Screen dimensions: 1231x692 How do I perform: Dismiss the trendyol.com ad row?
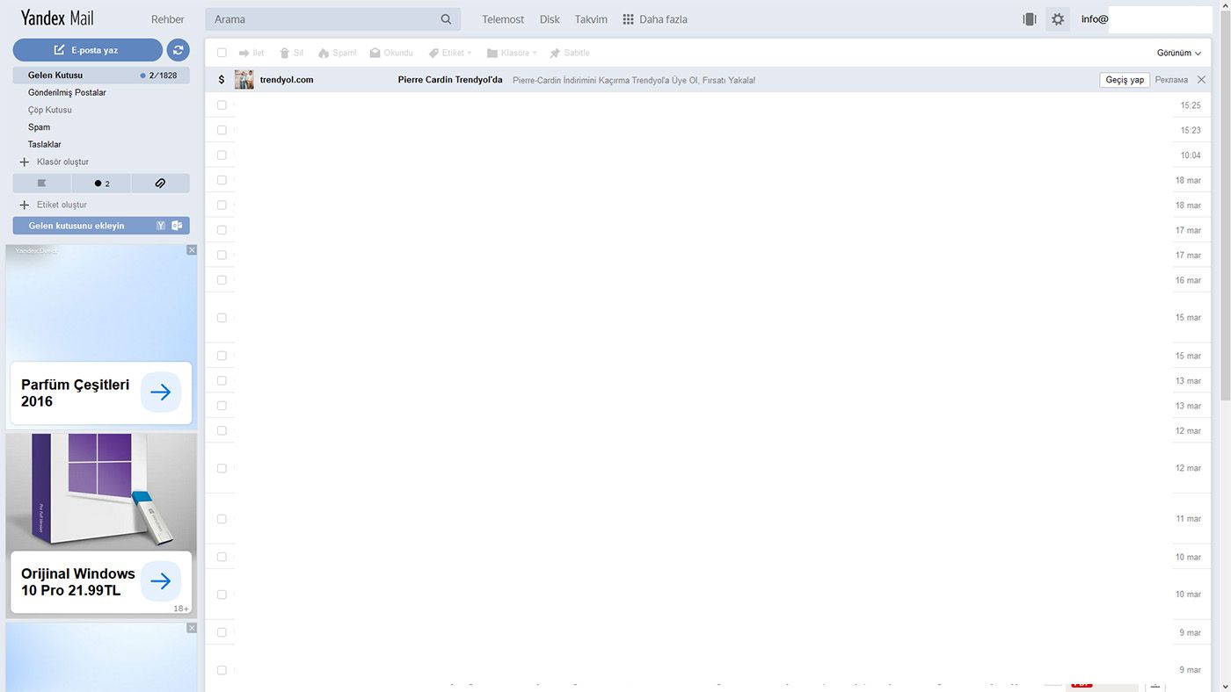1202,80
